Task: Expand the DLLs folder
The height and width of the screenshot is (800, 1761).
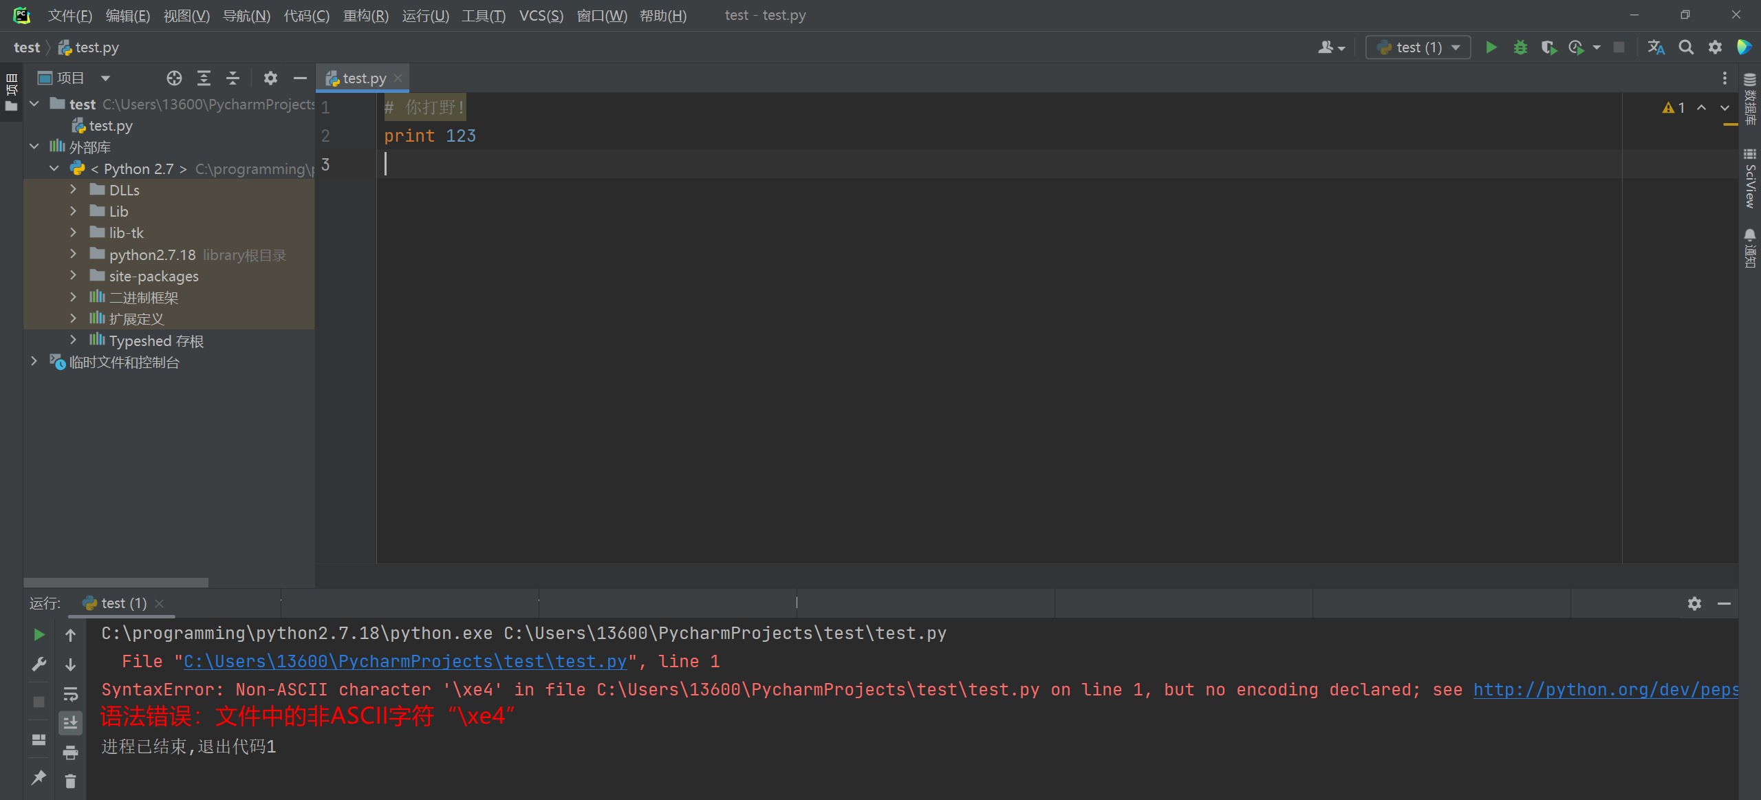Action: click(74, 189)
